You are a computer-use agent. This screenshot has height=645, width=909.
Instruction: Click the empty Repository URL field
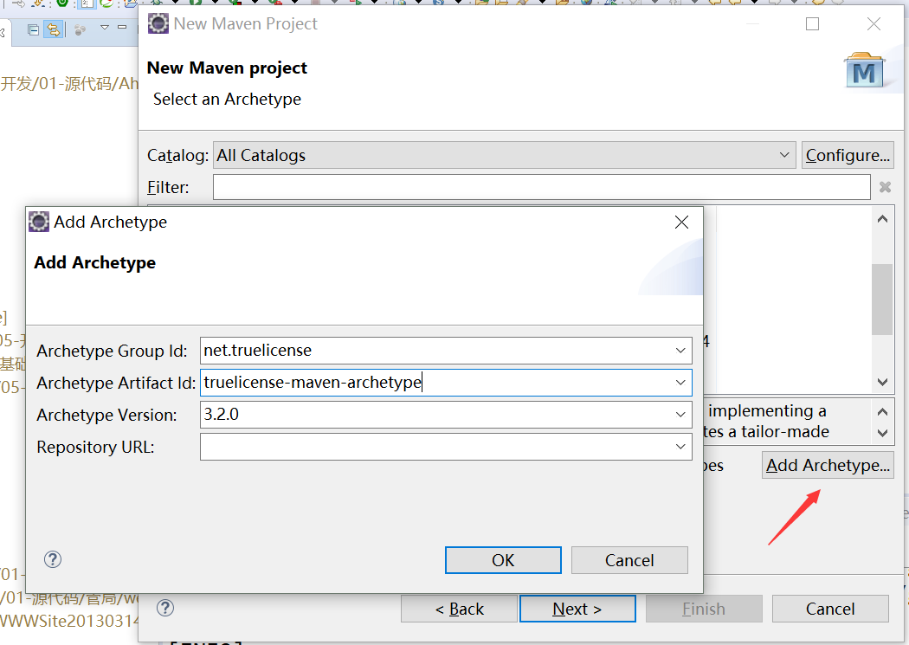coord(446,447)
